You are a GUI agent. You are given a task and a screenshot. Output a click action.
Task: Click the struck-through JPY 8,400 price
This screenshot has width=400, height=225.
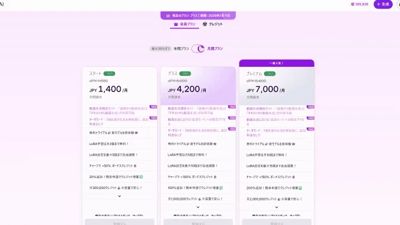(256, 81)
